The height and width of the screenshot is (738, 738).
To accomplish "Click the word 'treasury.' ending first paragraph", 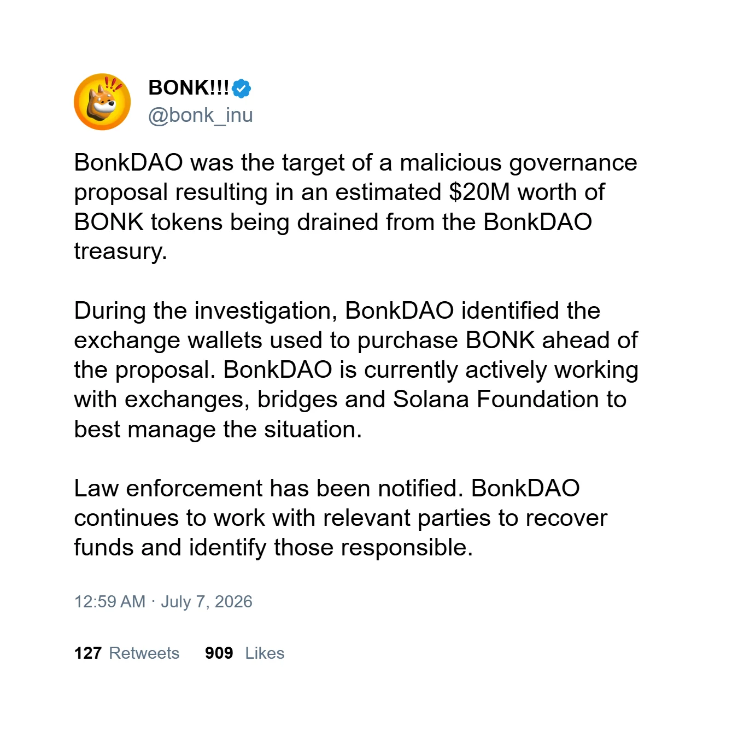I will [120, 251].
